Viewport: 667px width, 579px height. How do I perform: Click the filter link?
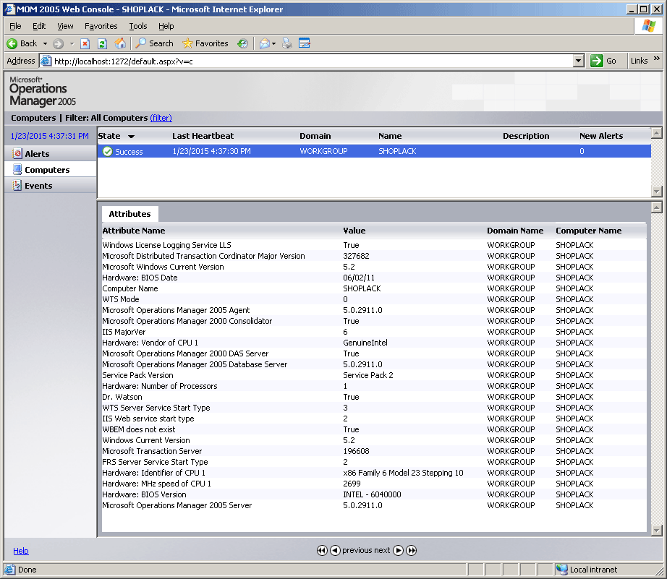[161, 118]
